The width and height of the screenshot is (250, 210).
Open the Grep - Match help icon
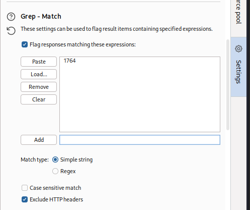point(11,17)
